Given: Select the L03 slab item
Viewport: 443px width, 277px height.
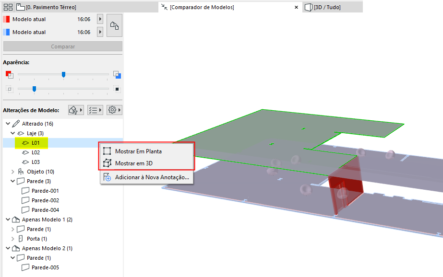Looking at the screenshot, I should 36,162.
